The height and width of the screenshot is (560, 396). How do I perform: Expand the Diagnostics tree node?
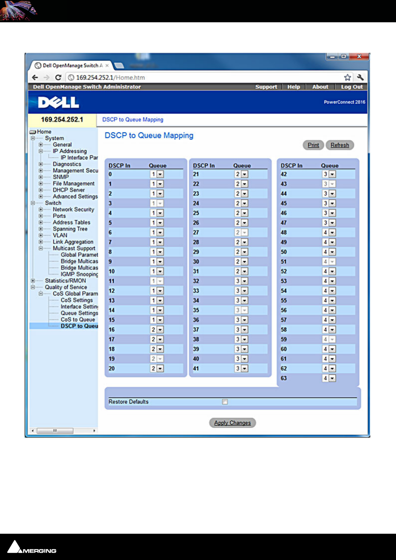(41, 164)
